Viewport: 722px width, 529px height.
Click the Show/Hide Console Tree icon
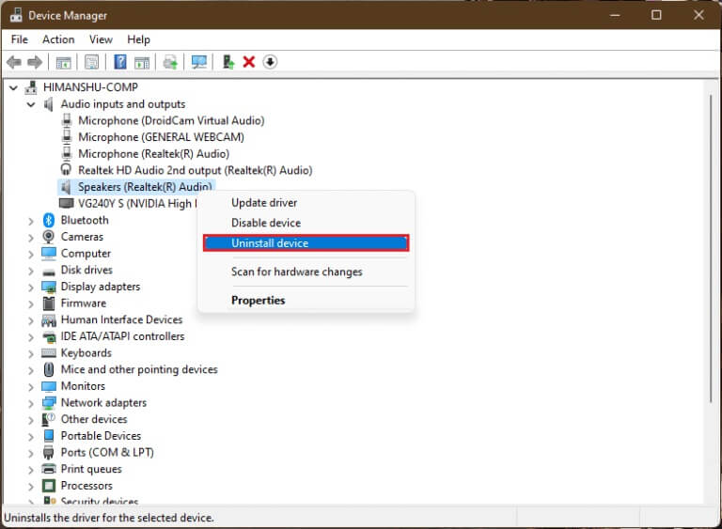pyautogui.click(x=63, y=62)
